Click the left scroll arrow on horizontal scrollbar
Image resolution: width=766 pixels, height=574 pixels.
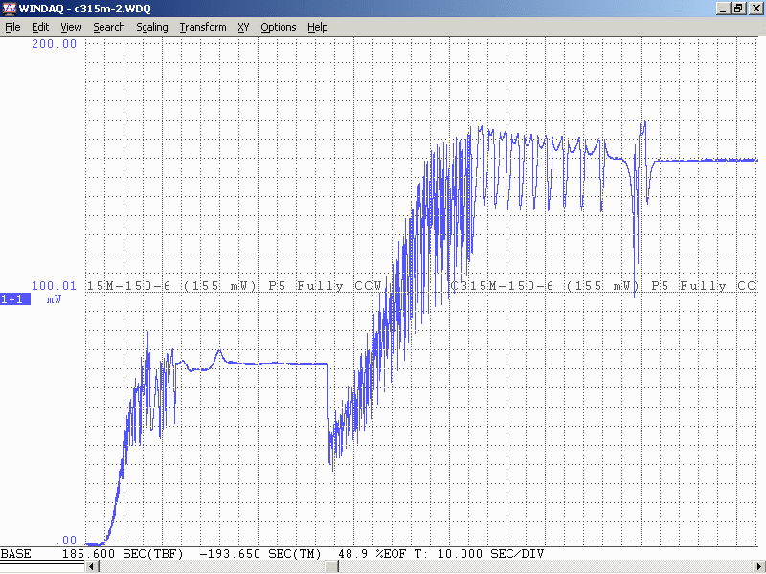(92, 566)
